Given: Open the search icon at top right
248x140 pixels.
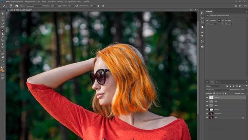Looking at the screenshot, I should tap(236, 6).
